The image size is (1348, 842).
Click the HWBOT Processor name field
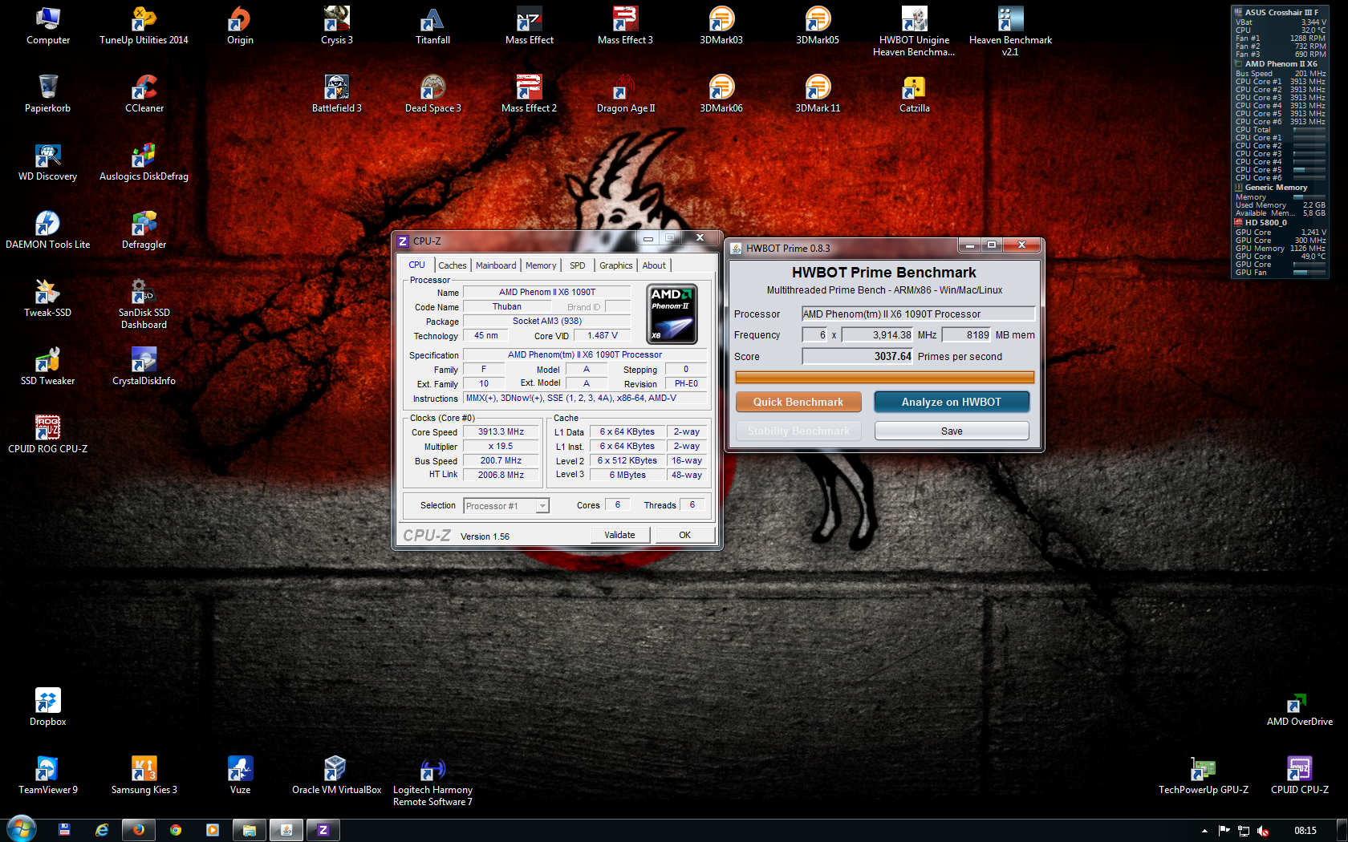918,314
